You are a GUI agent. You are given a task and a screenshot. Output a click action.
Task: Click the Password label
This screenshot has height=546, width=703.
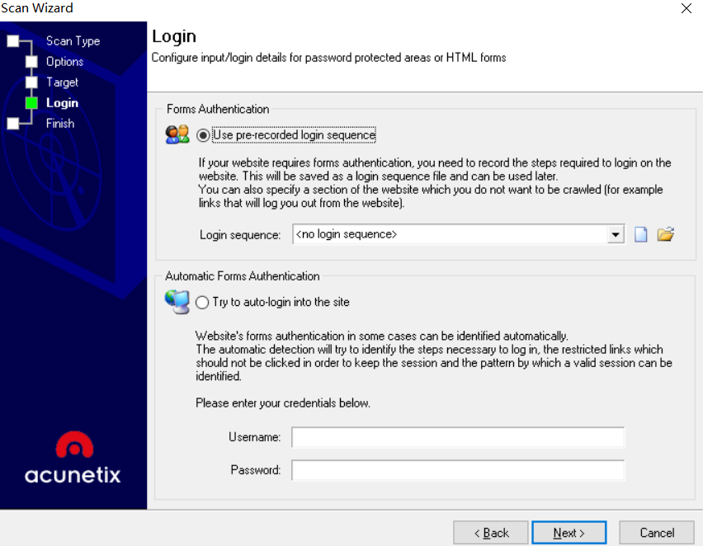coord(256,470)
